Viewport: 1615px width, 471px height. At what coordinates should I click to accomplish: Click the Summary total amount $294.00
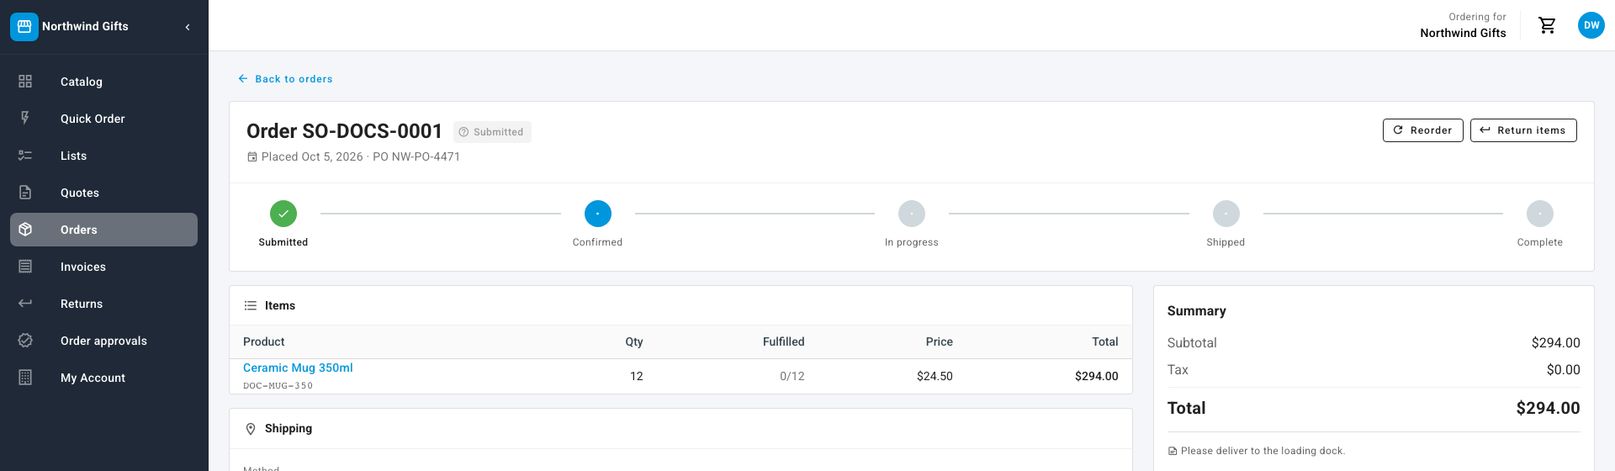tap(1548, 408)
